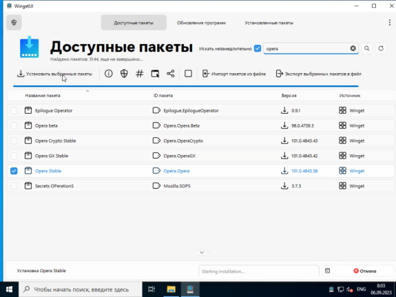Click the Mozilla.SOPS package ID
The width and height of the screenshot is (396, 297).
(x=177, y=186)
